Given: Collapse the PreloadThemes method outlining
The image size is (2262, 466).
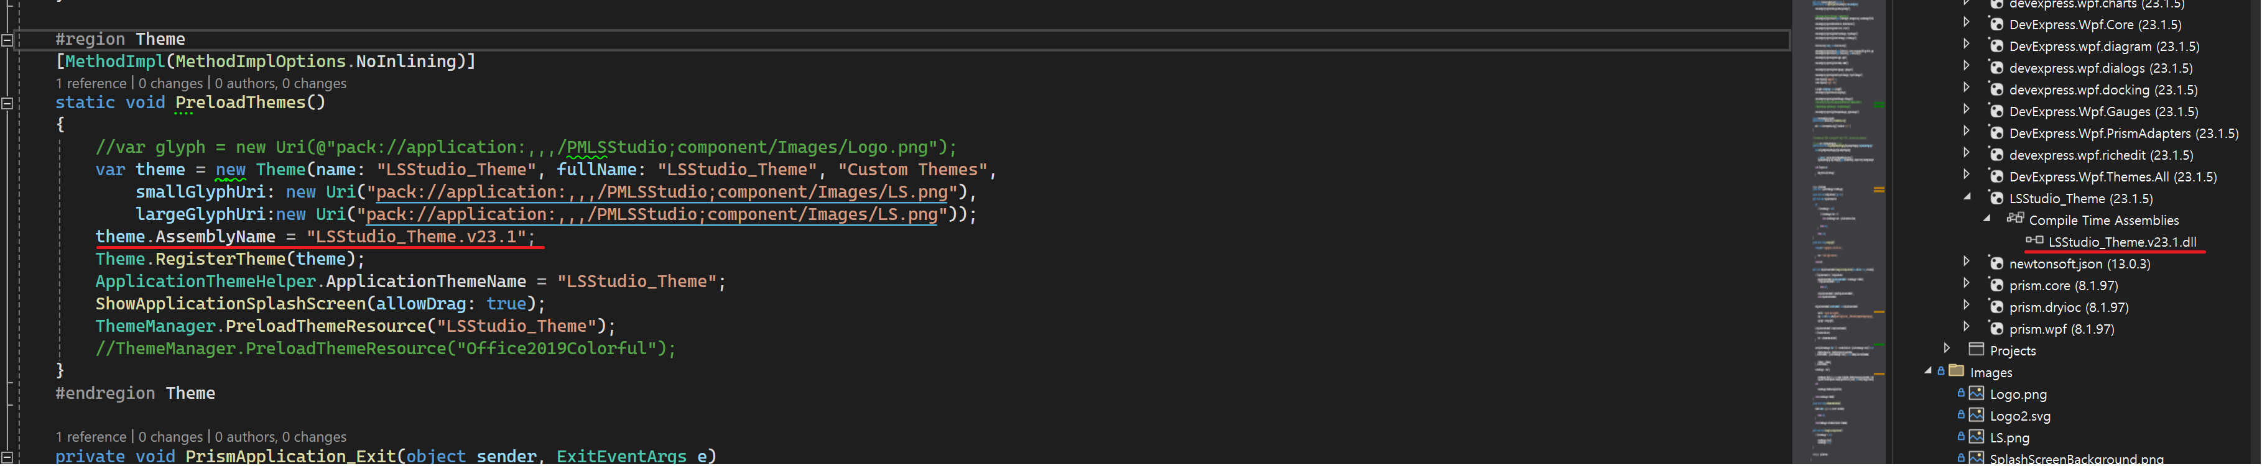Looking at the screenshot, I should coord(7,103).
